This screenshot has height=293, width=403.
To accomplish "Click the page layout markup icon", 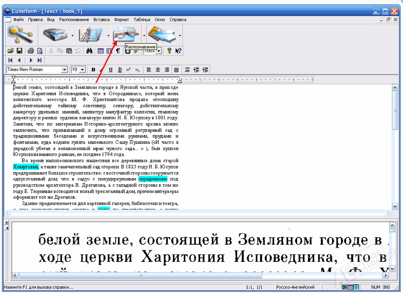I will (91, 36).
